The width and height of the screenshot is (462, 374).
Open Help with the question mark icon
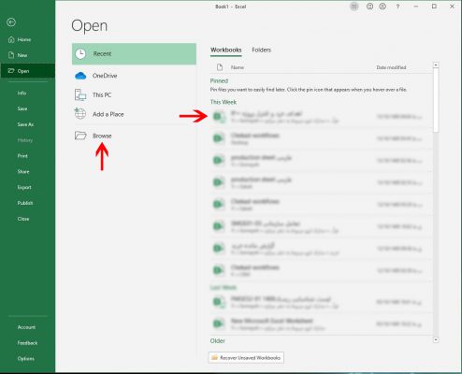pos(397,7)
